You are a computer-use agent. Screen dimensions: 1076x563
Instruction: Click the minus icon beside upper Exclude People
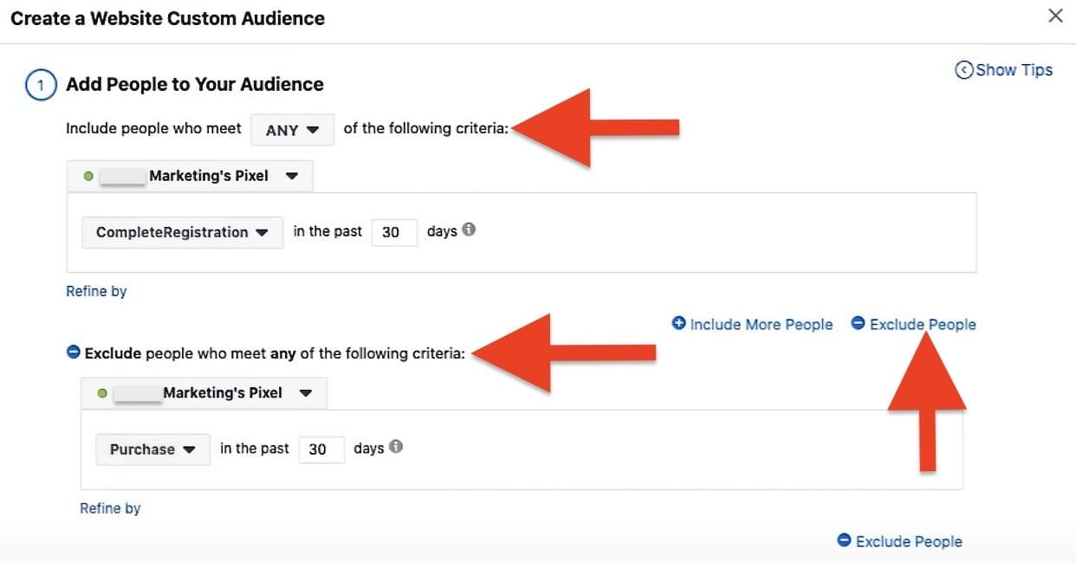[858, 323]
